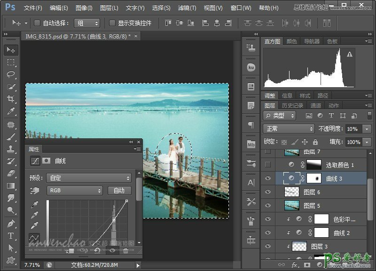Enable the 显示变换控件 checkbox
Image resolution: width=376 pixels, height=271 pixels.
coord(112,23)
